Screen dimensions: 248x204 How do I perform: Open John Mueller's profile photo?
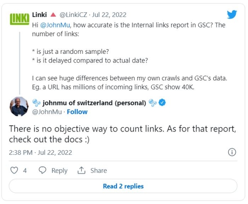pyautogui.click(x=19, y=107)
